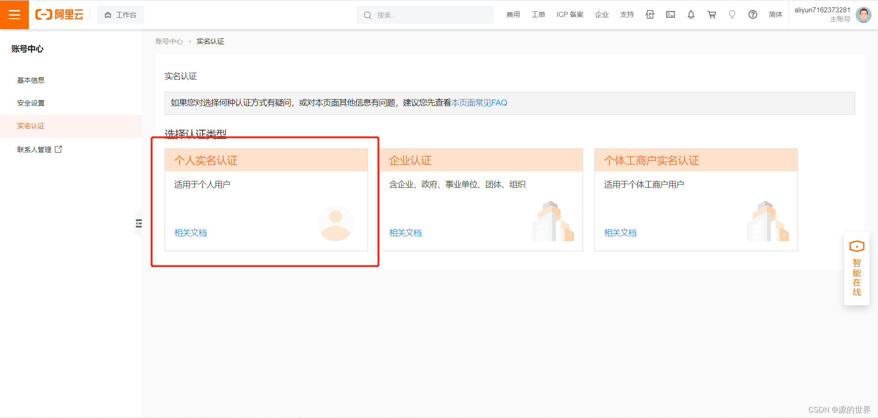
Task: Select 安全设置 in the sidebar
Action: [x=31, y=103]
